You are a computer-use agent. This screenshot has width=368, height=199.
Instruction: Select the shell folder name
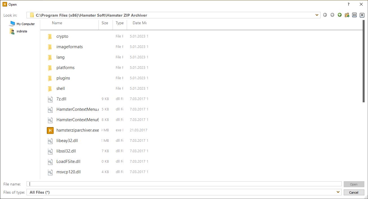tap(61, 89)
